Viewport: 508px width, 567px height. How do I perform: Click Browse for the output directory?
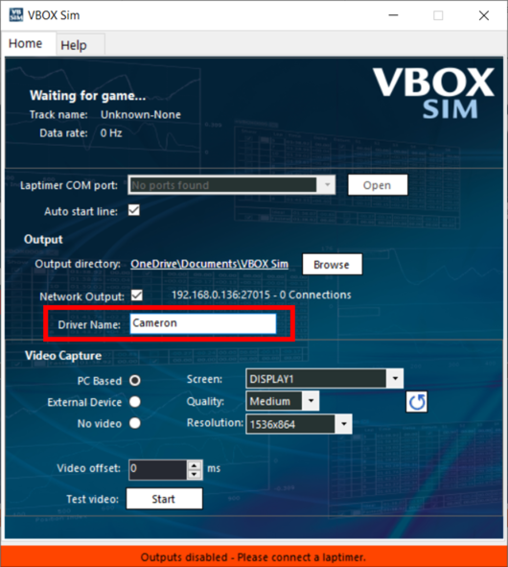point(332,265)
